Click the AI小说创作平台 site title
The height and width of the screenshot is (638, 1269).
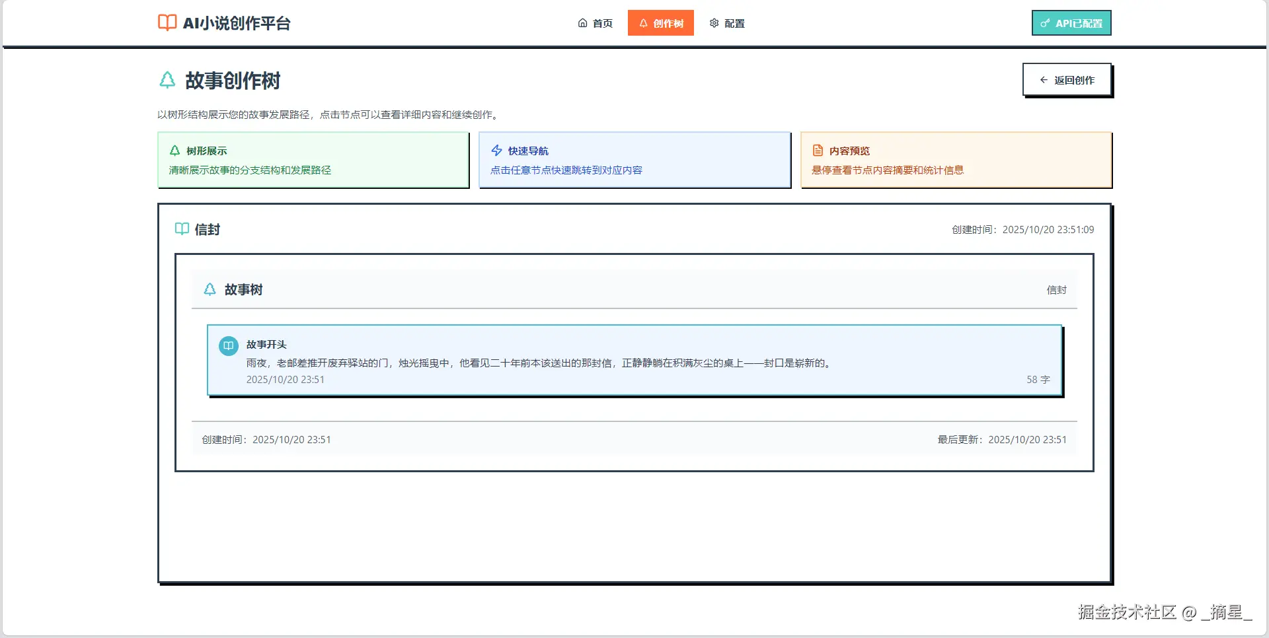point(237,23)
